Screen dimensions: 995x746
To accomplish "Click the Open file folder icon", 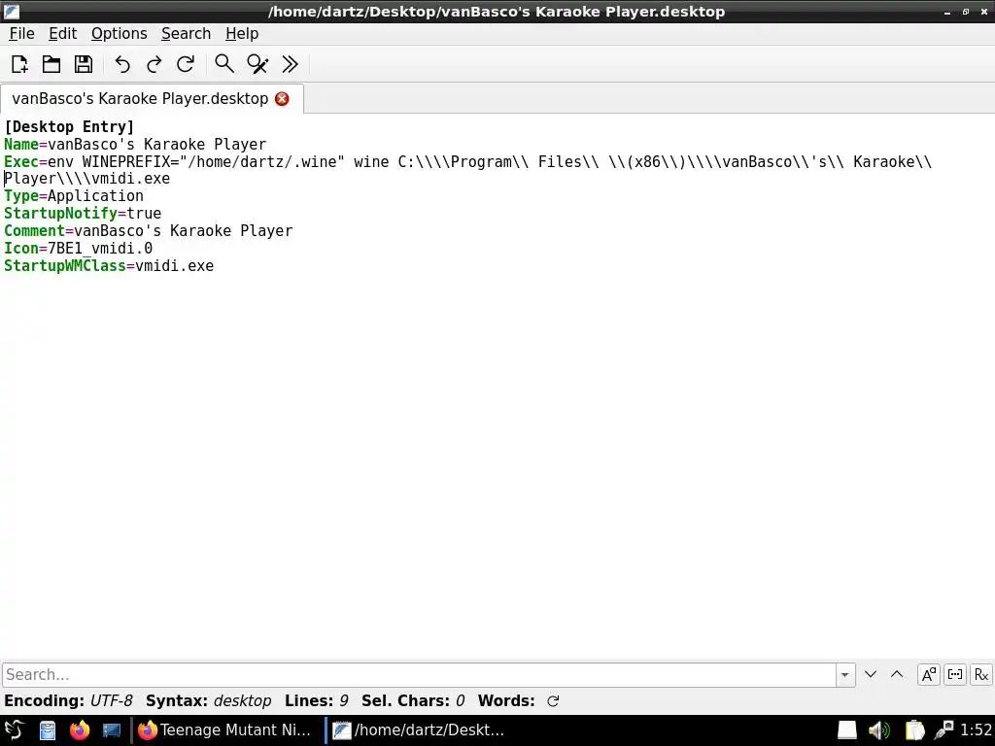I will coord(51,64).
